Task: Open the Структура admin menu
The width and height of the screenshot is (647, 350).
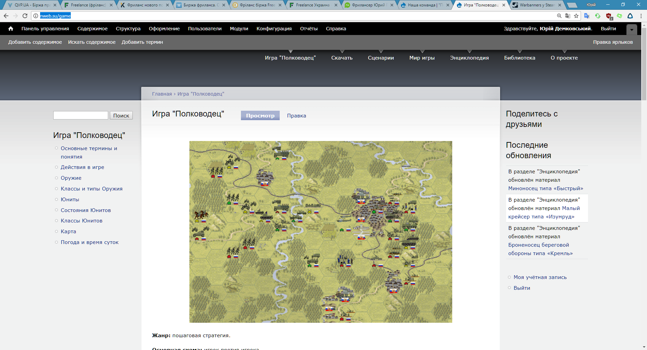Action: (x=128, y=29)
